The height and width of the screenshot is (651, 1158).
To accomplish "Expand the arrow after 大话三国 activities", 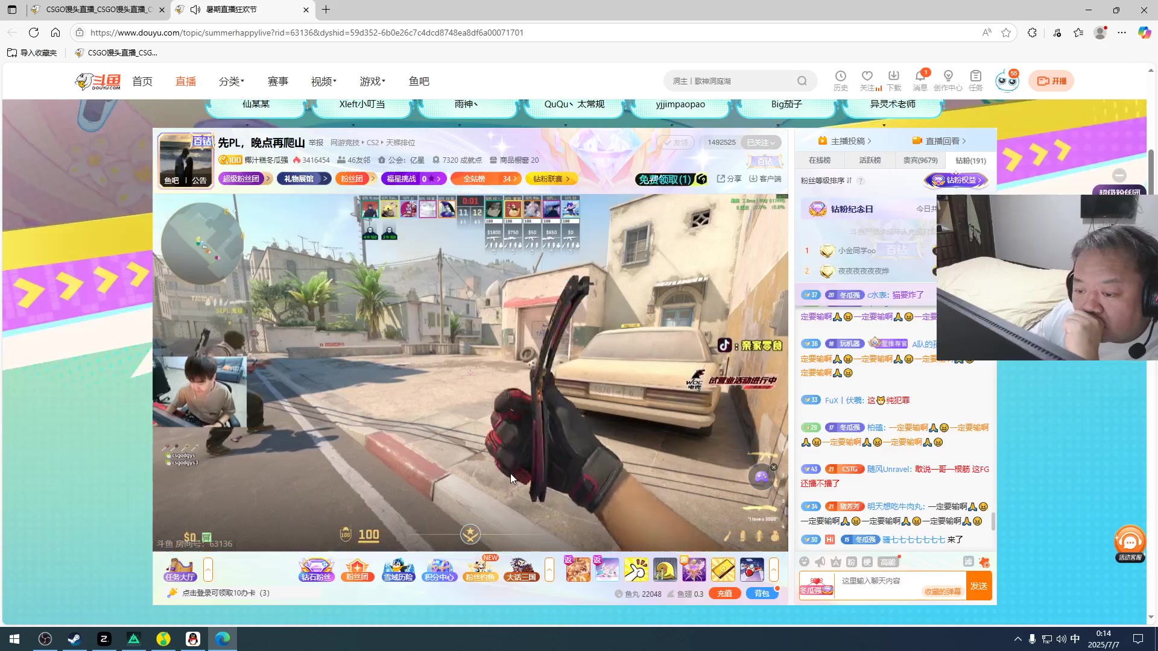I will pyautogui.click(x=549, y=570).
